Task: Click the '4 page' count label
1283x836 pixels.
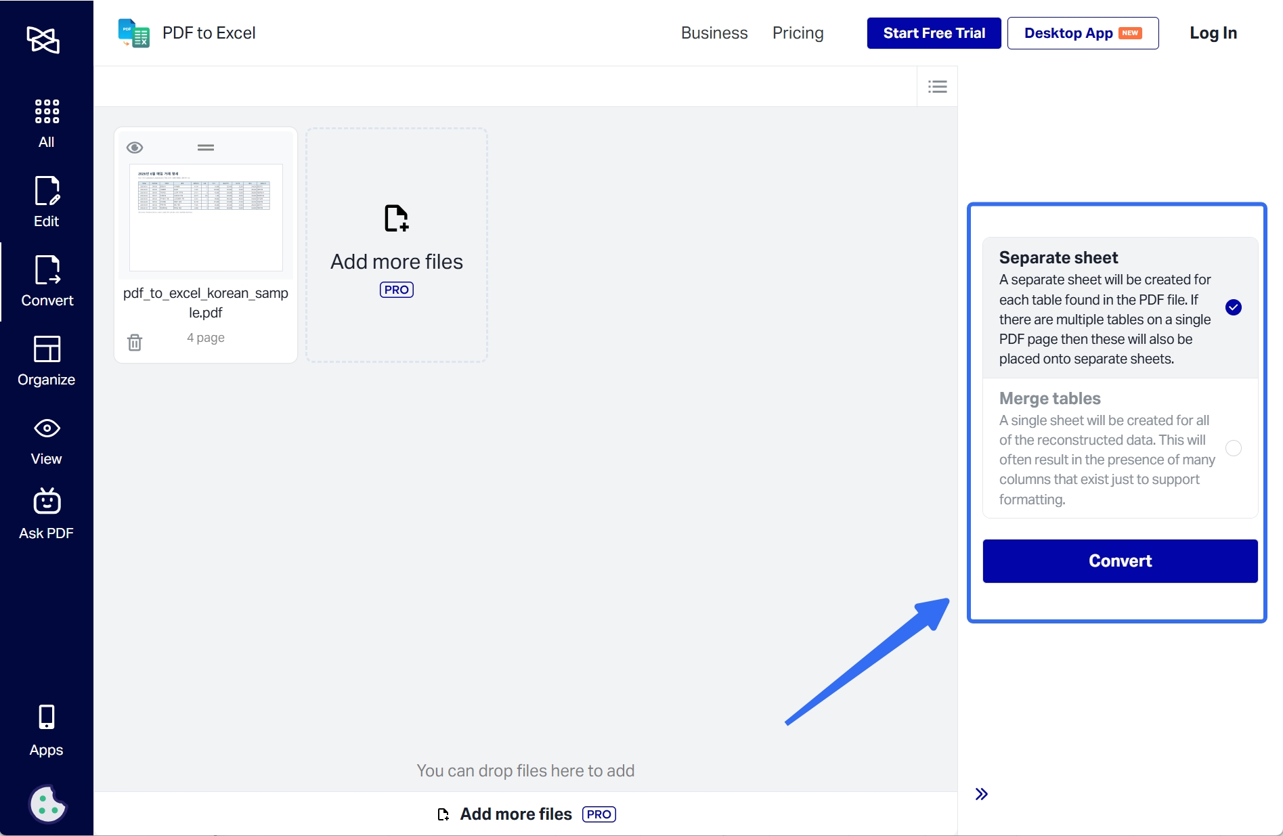Action: point(206,338)
